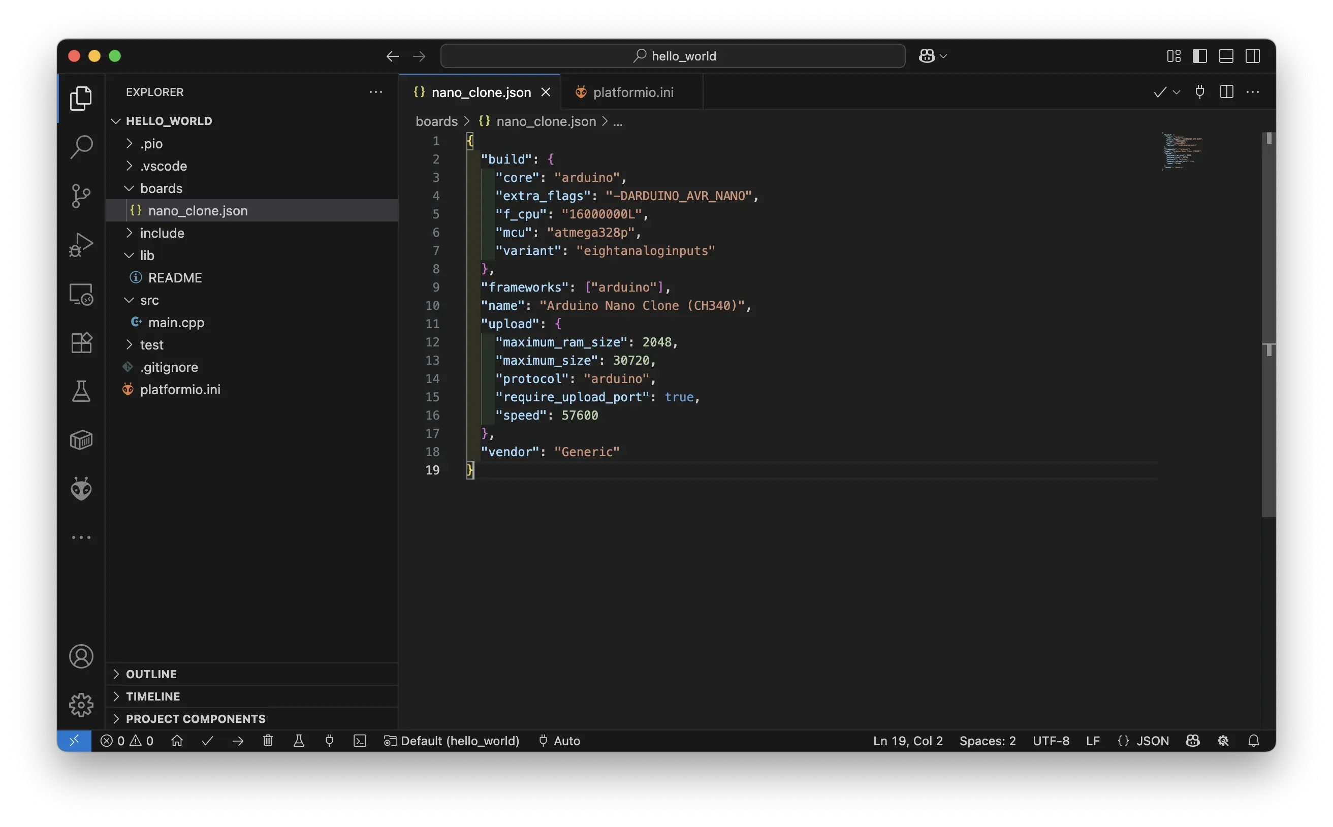This screenshot has width=1333, height=827.
Task: Toggle the secondary side bar layout button
Action: pos(1253,56)
